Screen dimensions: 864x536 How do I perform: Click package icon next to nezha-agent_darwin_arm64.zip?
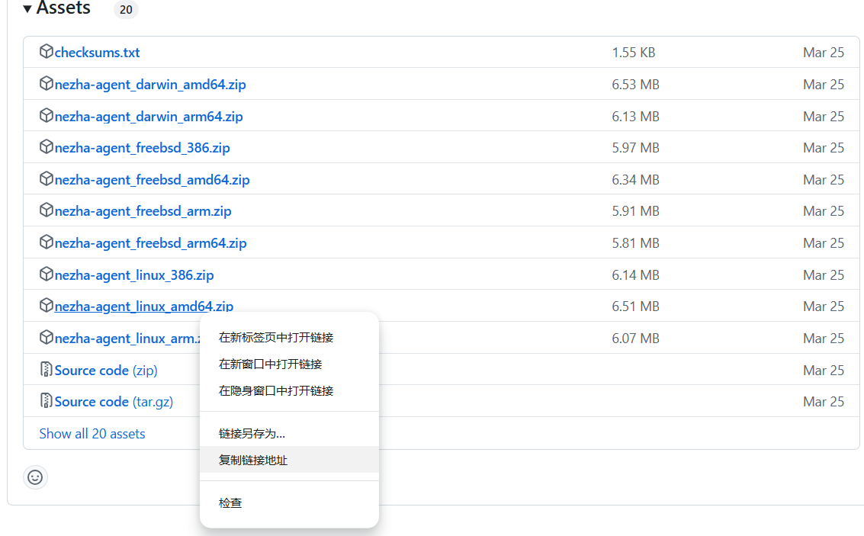[47, 115]
